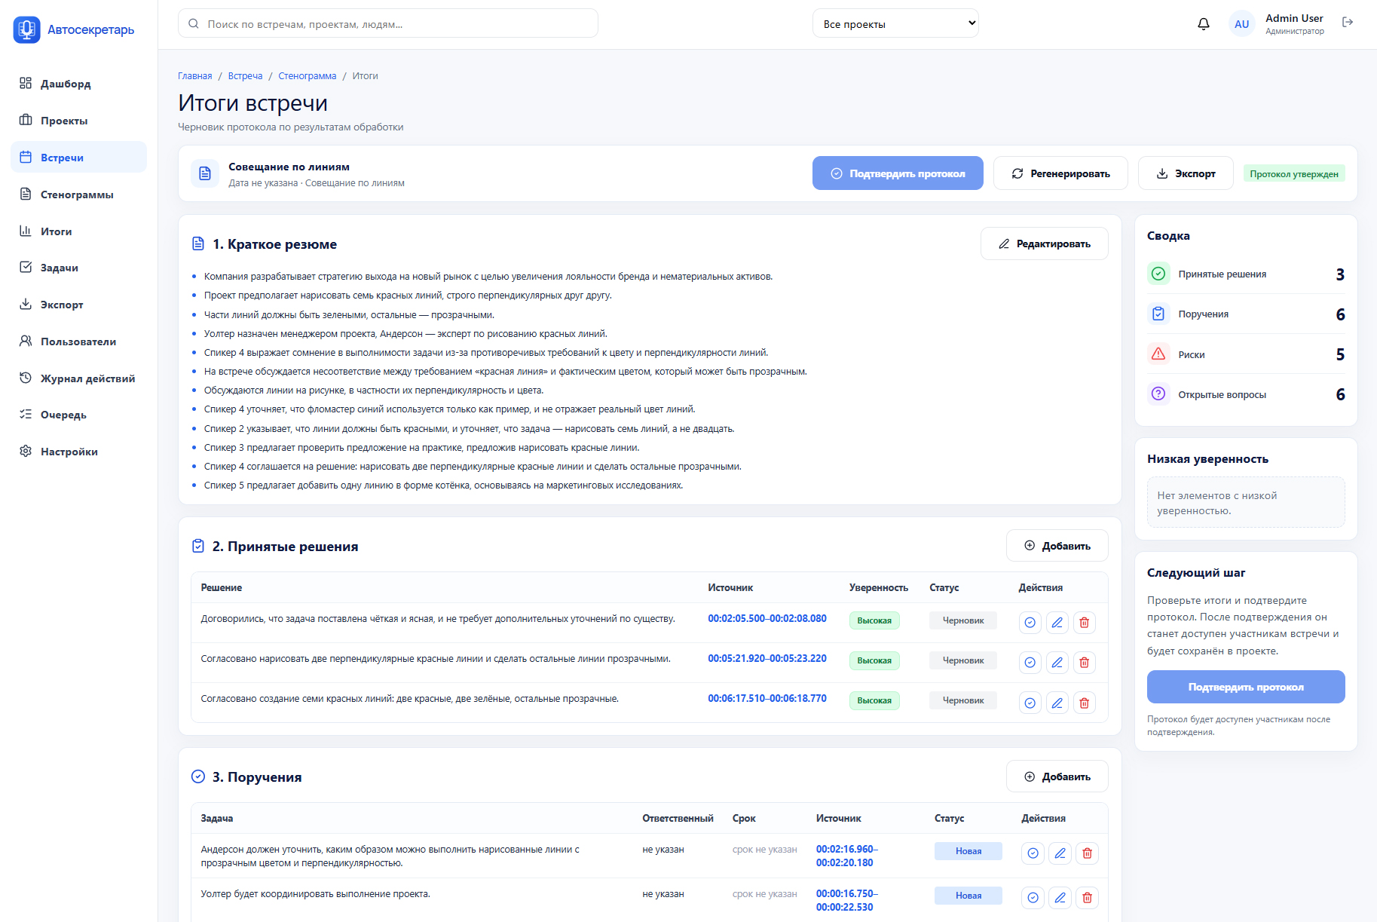Delete the decision on две перпендикулярные красные линии
The image size is (1377, 922).
tap(1084, 663)
